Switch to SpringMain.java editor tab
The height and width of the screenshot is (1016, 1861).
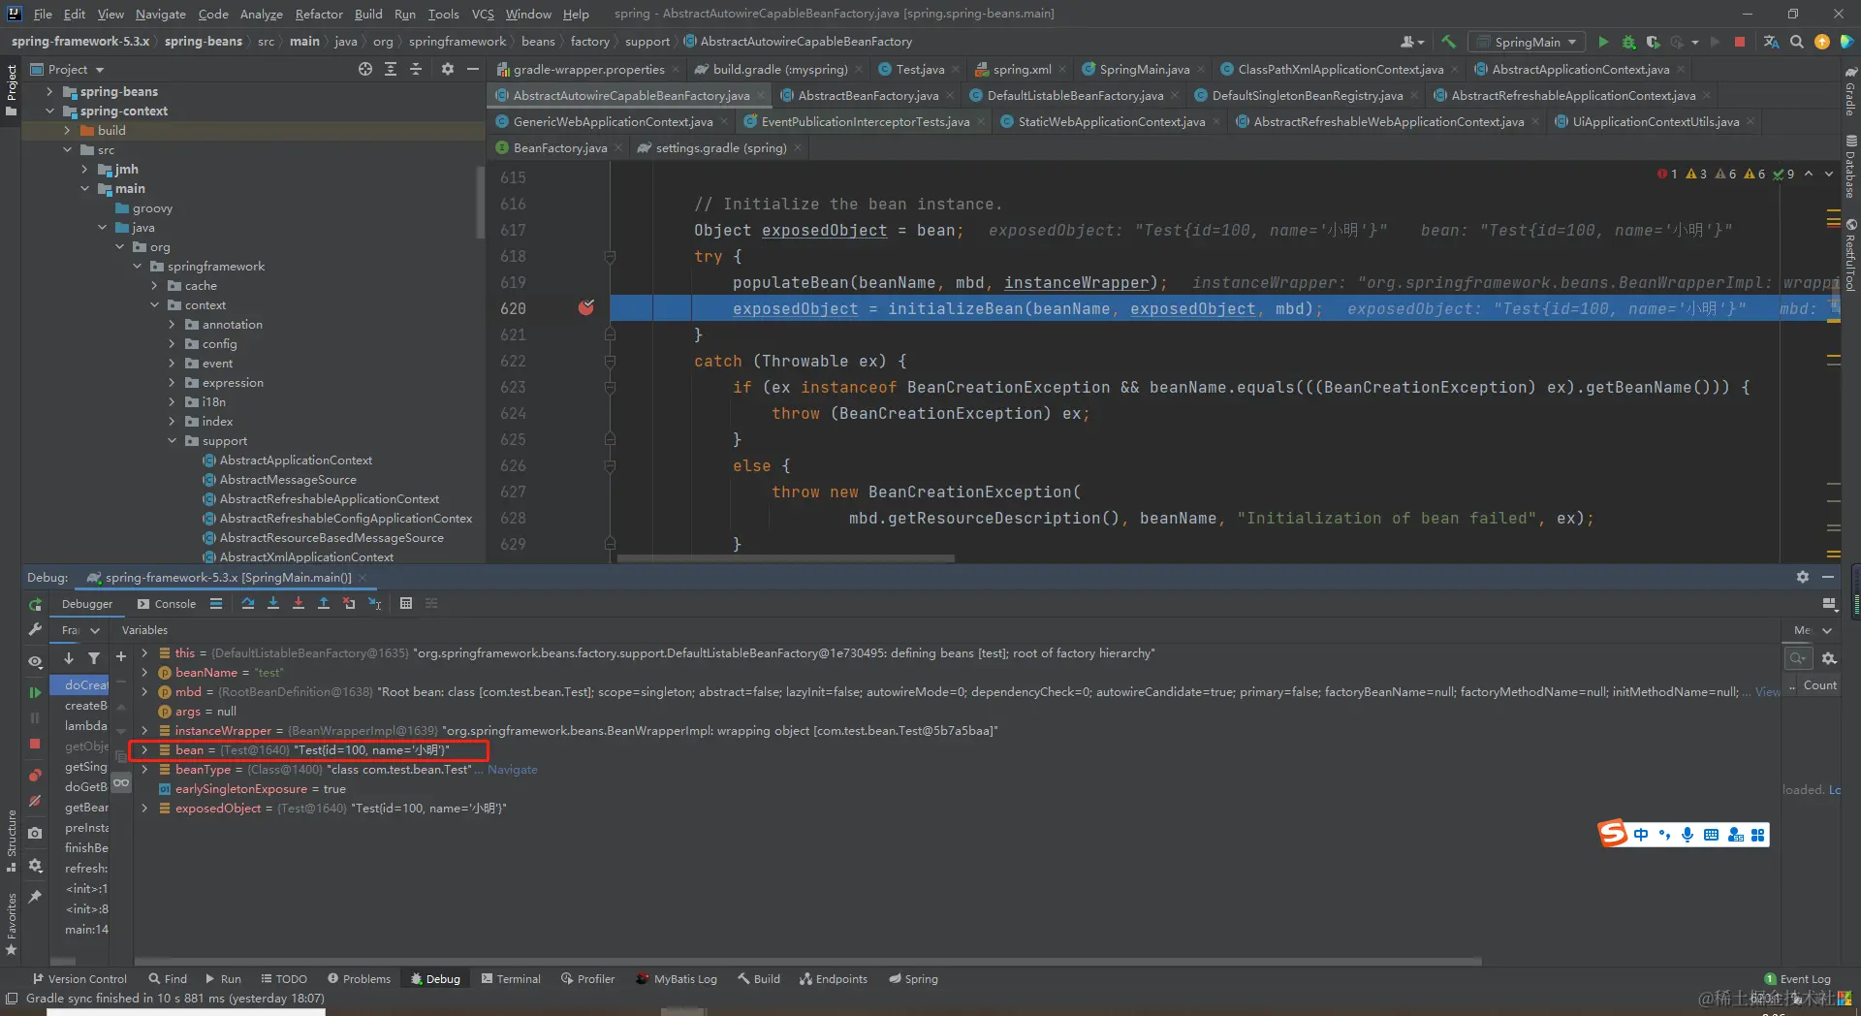tap(1144, 69)
